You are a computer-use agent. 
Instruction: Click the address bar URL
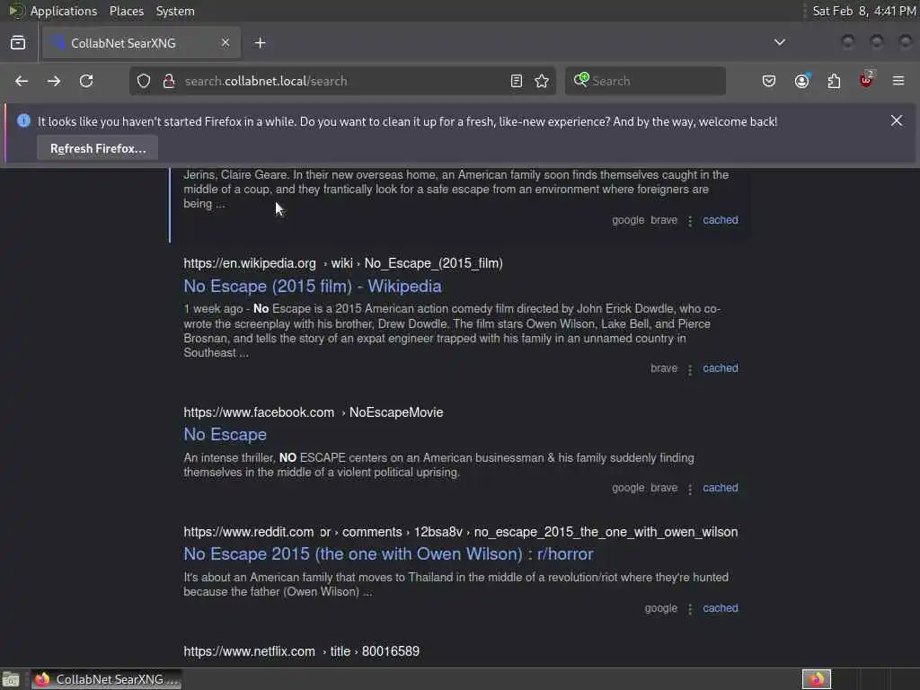point(266,81)
